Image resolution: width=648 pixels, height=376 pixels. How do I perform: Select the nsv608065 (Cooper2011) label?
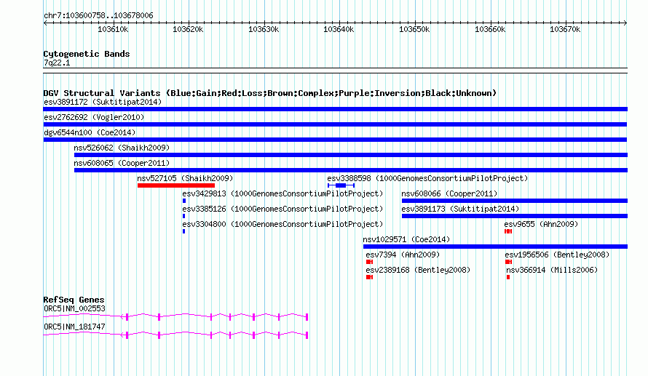coord(122,163)
